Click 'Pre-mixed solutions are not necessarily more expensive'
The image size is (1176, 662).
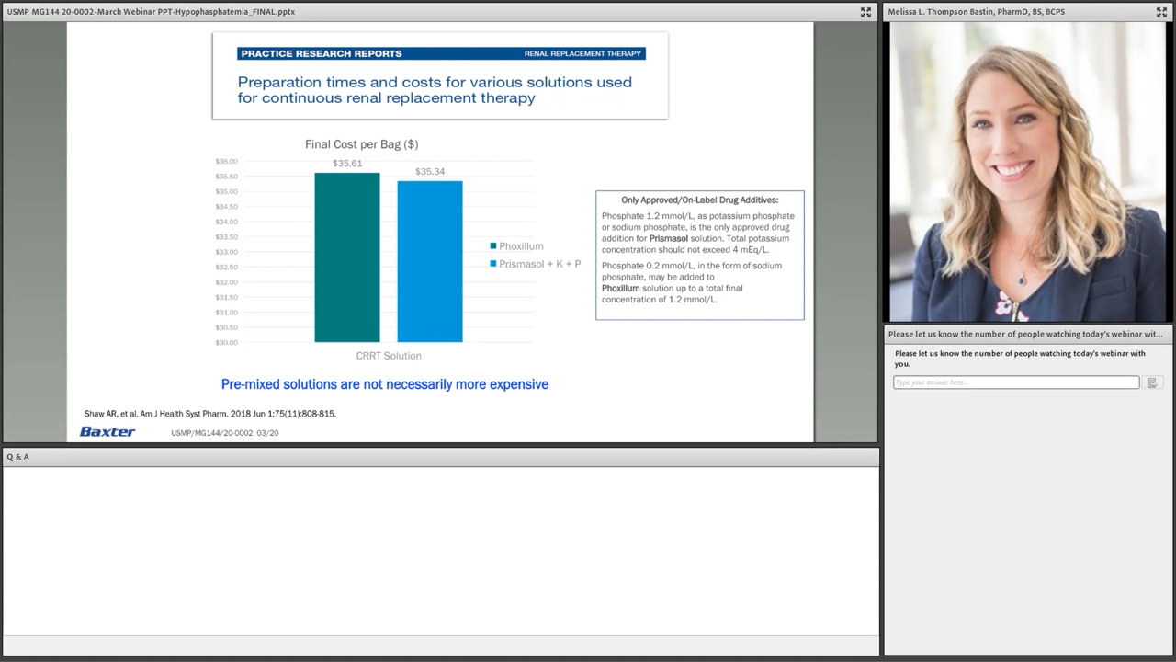pos(385,384)
